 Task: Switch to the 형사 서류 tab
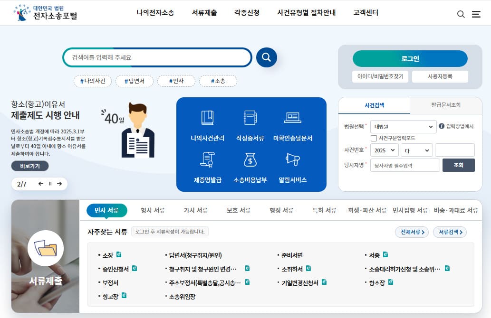(152, 210)
